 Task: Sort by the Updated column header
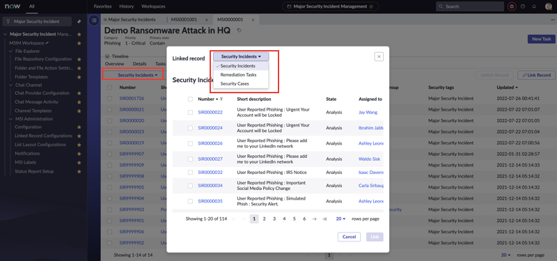coord(507,88)
